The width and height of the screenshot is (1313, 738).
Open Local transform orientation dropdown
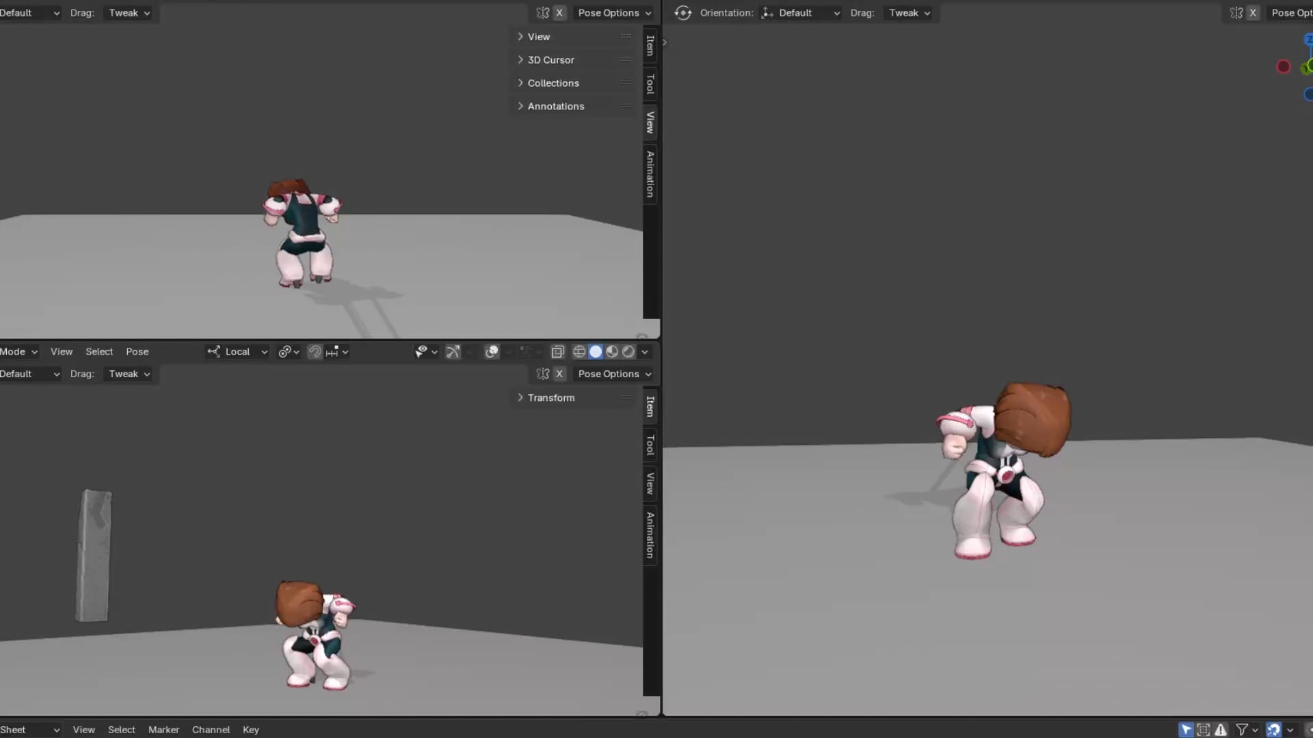(237, 351)
